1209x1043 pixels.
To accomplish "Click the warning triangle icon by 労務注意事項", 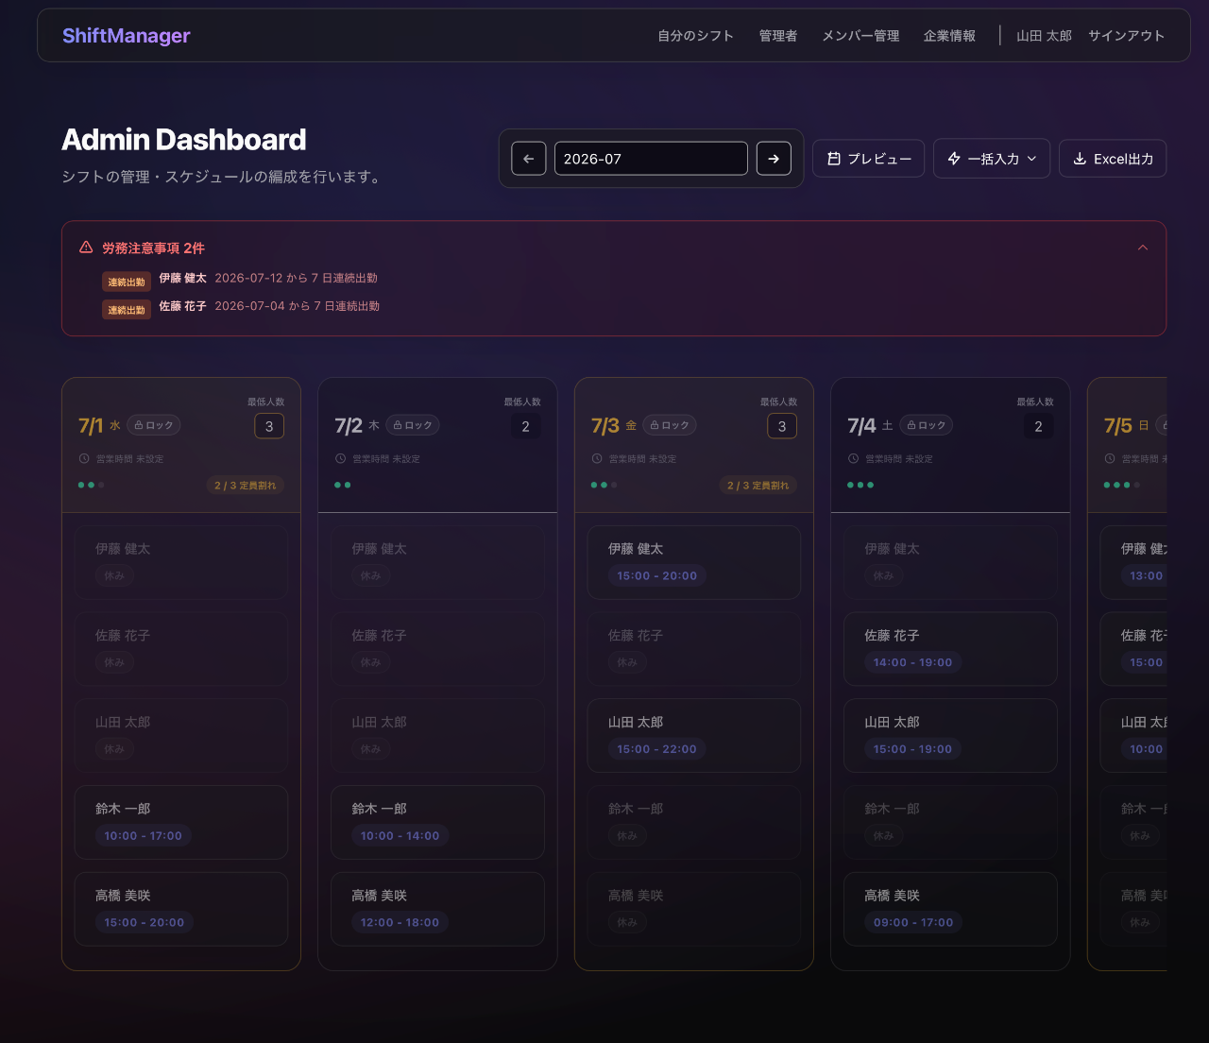I will click(86, 248).
